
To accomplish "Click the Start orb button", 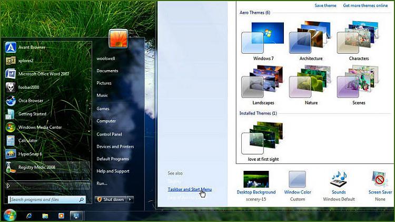I will (9, 216).
